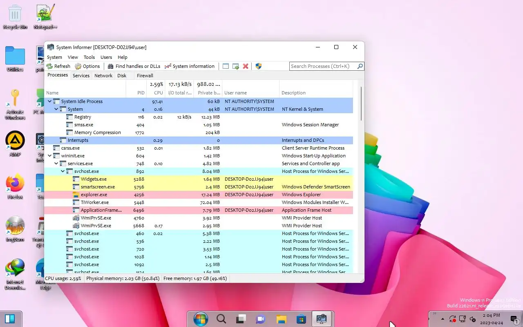Show hidden tray icons arrow

pyautogui.click(x=443, y=319)
